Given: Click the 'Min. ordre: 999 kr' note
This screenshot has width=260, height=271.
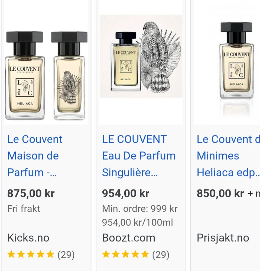Looking at the screenshot, I should [x=140, y=209].
